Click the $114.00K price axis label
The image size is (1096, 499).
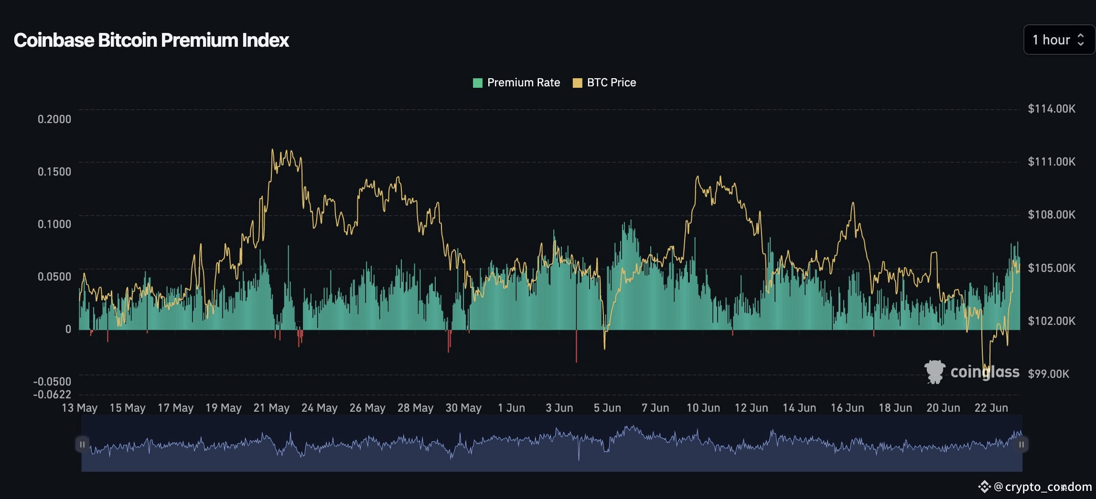click(x=1052, y=109)
